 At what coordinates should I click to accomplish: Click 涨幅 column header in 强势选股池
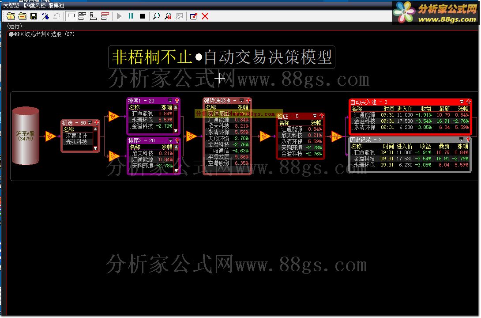coord(243,107)
